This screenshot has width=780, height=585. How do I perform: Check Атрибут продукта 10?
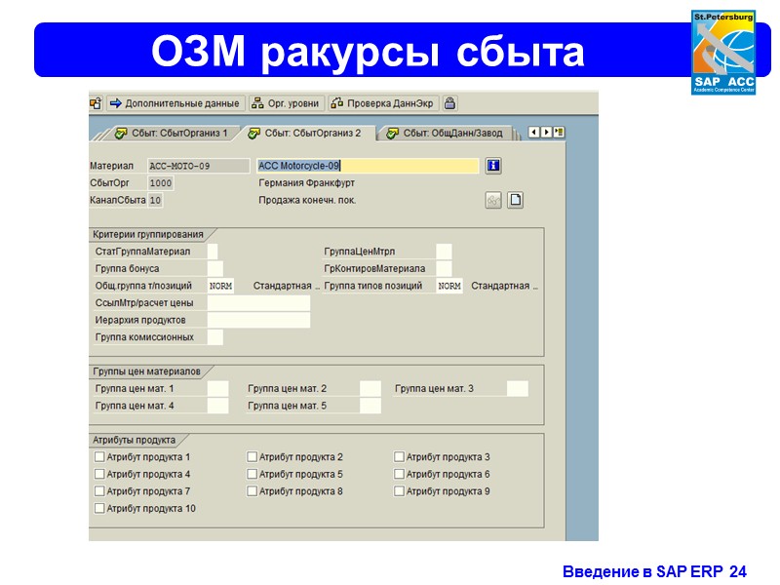click(99, 508)
